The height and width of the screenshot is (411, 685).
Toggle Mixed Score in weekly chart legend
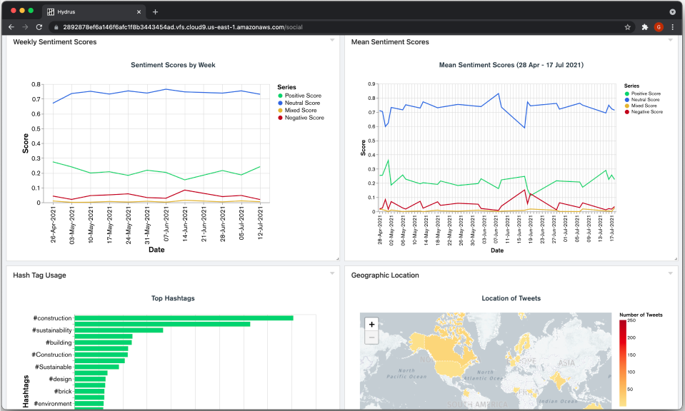pyautogui.click(x=297, y=111)
